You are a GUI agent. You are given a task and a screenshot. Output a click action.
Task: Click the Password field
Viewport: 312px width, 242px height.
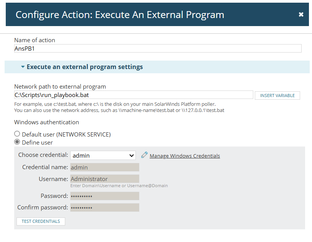pos(105,196)
